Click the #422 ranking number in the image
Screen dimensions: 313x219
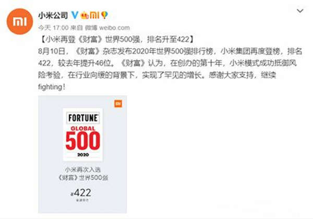[81, 193]
